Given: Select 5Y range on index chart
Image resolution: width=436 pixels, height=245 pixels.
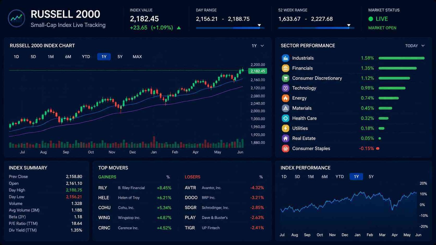Looking at the screenshot, I should point(120,57).
